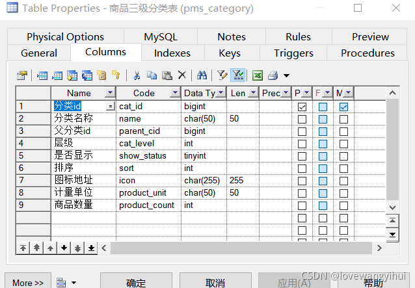The image size is (415, 288).
Task: Select row header number 5
Action: 33,156
